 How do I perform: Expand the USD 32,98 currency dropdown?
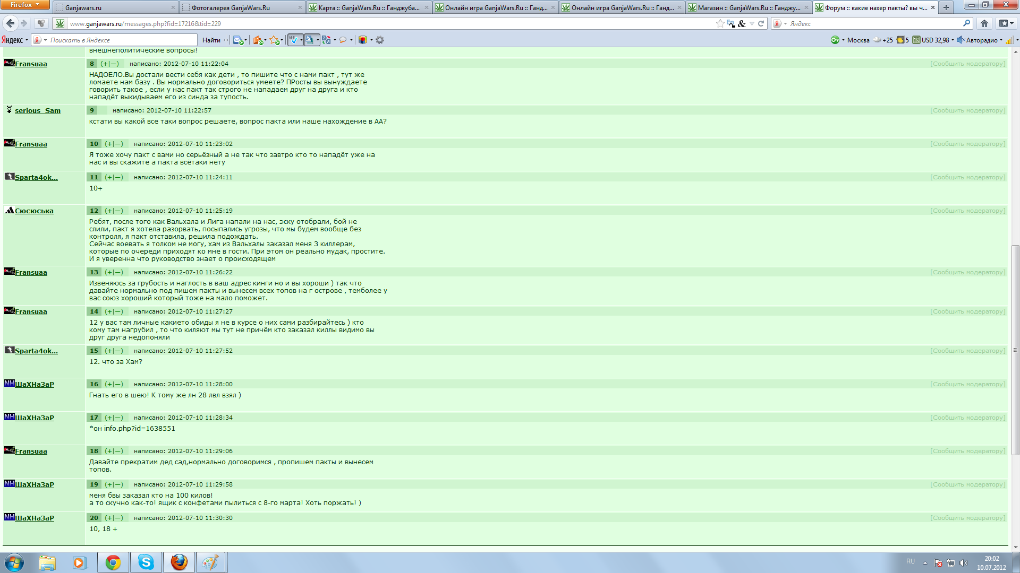[x=953, y=40]
